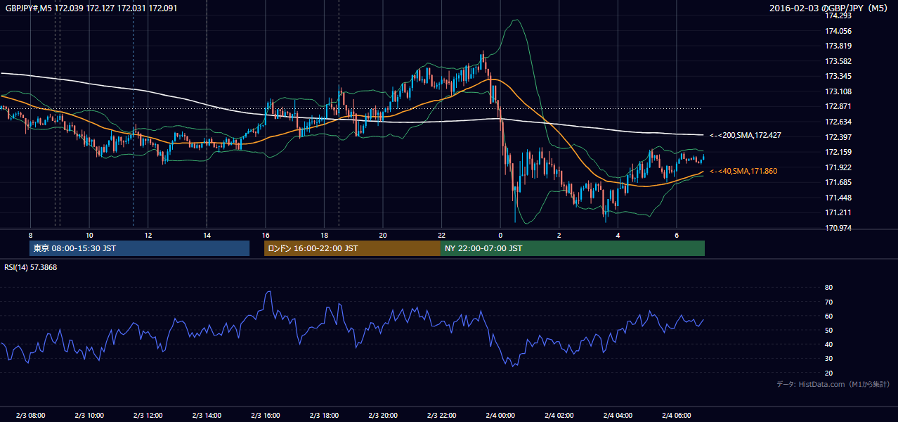The width and height of the screenshot is (898, 422).
Task: Click the 174.293 price axis label
Action: pyautogui.click(x=839, y=15)
